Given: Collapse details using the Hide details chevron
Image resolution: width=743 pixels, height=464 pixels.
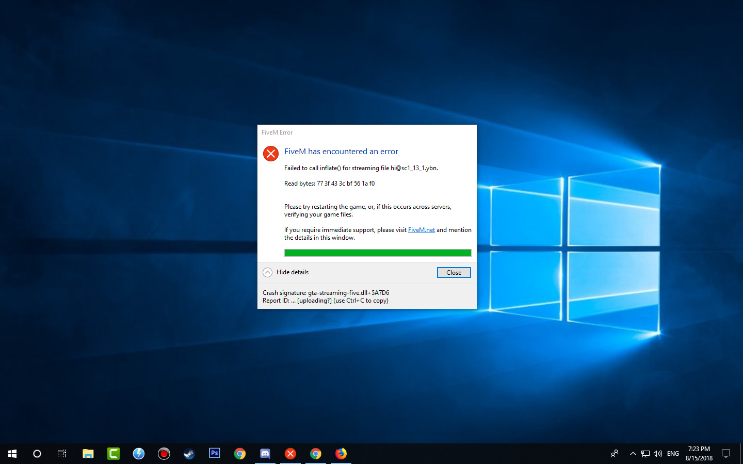Looking at the screenshot, I should pyautogui.click(x=267, y=272).
